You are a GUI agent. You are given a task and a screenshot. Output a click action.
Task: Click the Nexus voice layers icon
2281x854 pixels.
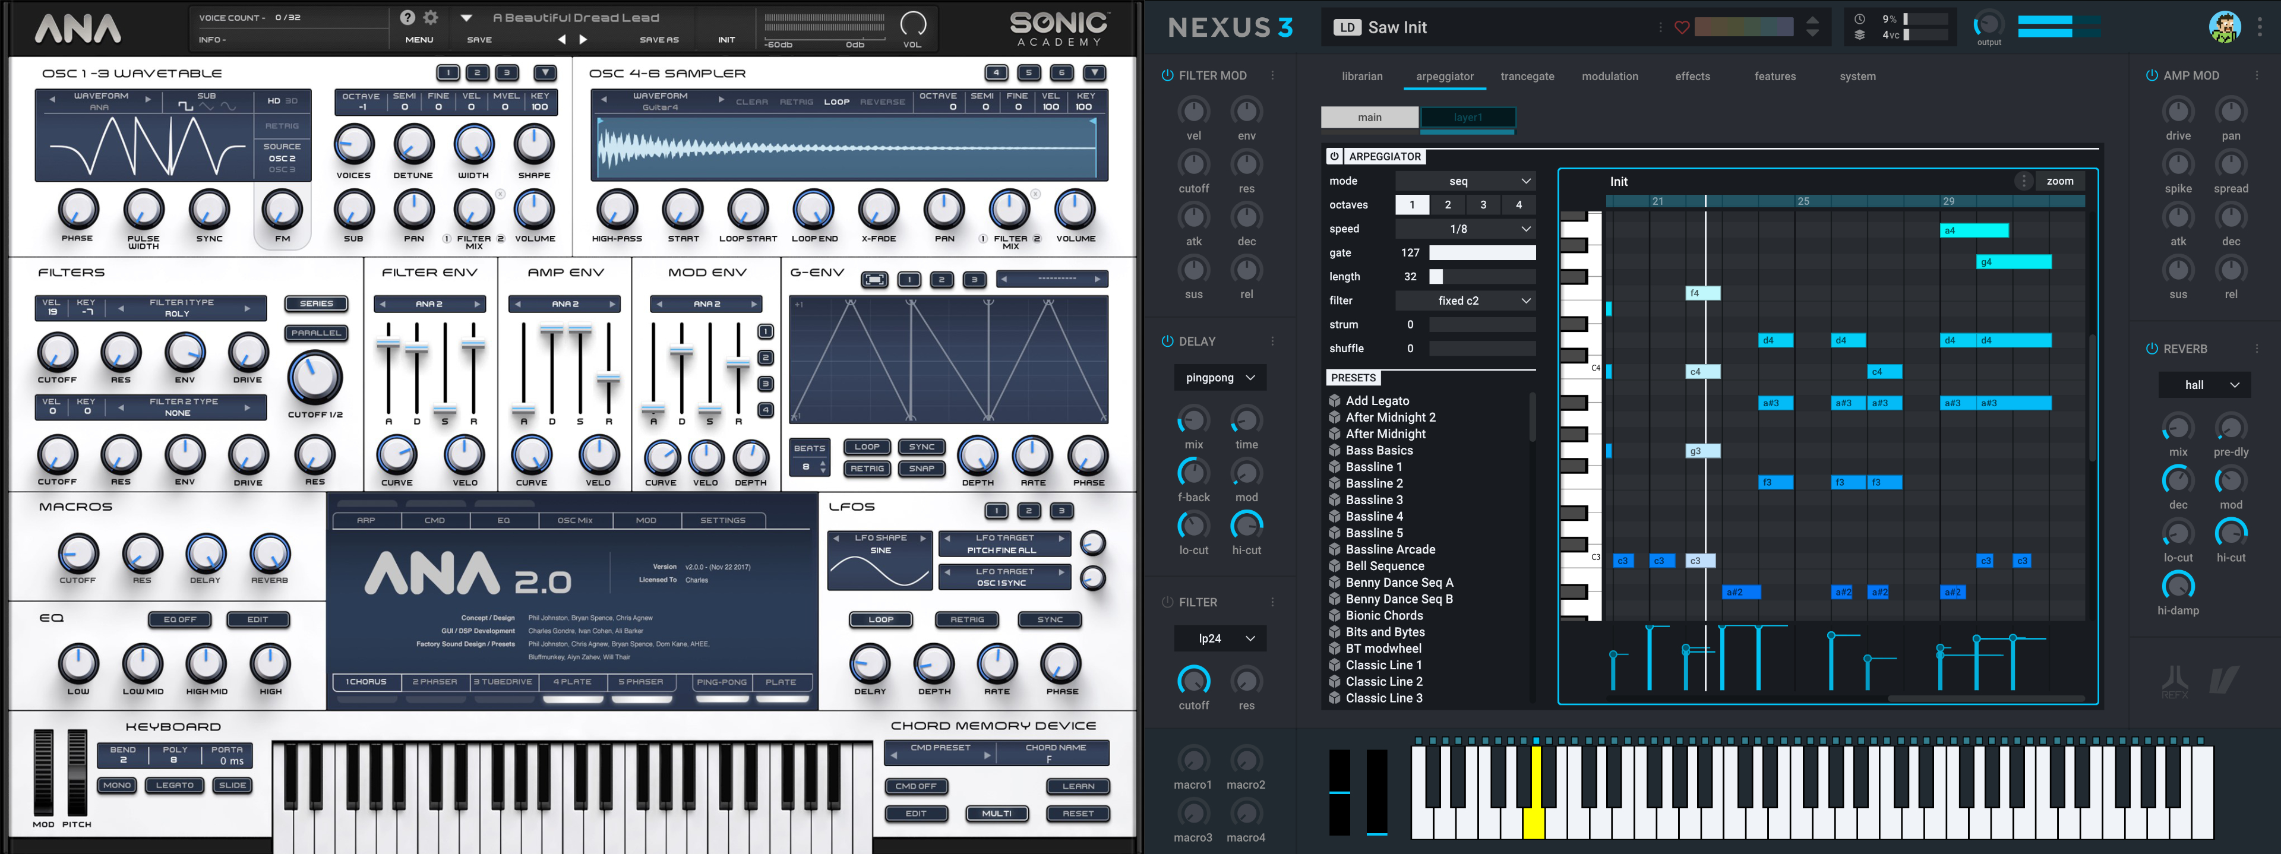pyautogui.click(x=1859, y=36)
